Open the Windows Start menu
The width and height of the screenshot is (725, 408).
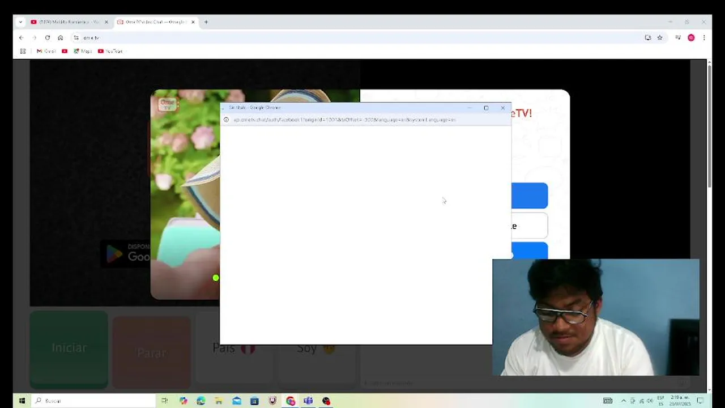[22, 401]
